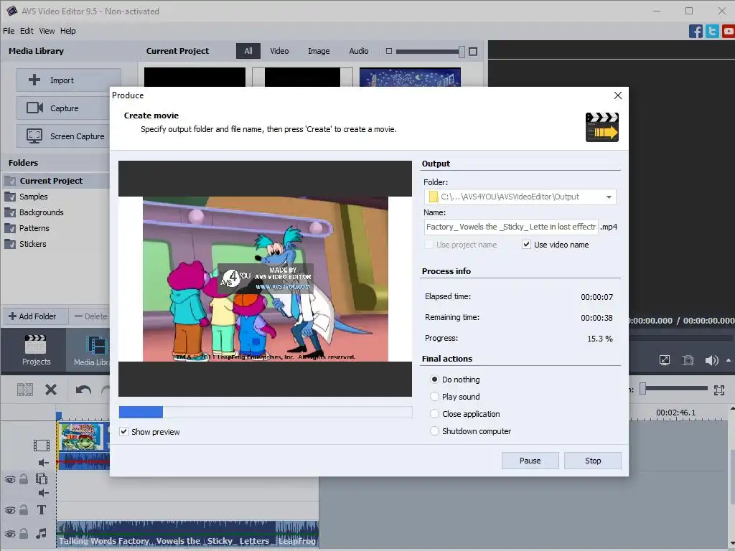Click the video track film icon
Viewport: 735px width, 551px height.
pos(41,445)
